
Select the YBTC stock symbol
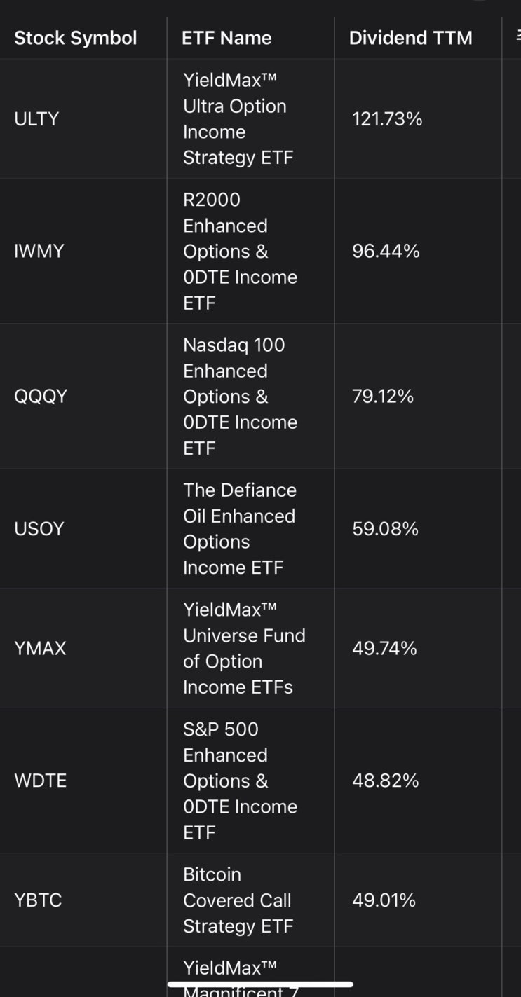coord(38,900)
